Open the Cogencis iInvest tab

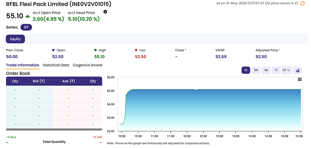pyautogui.click(x=87, y=65)
